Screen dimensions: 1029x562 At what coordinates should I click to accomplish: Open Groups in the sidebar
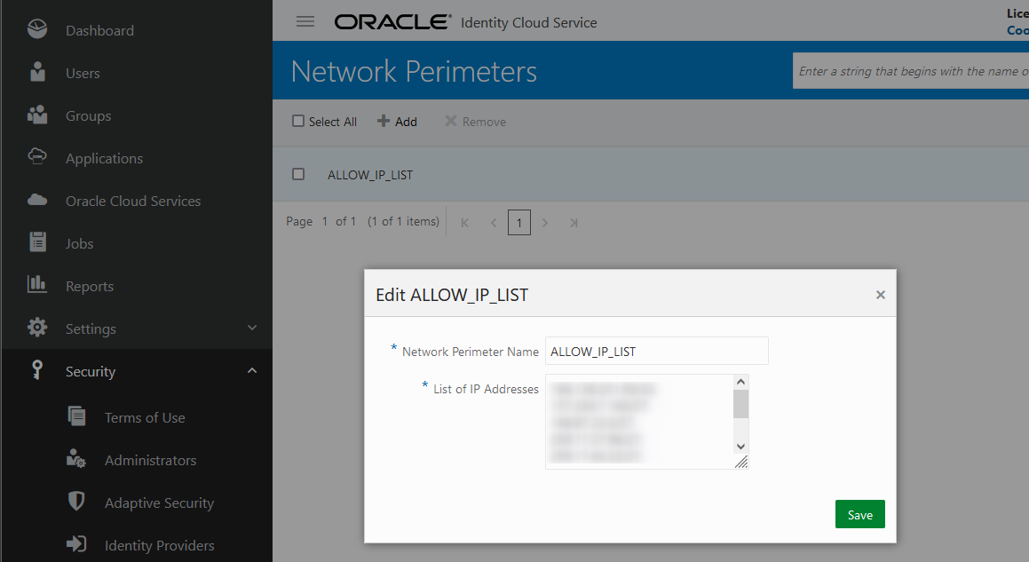[89, 115]
